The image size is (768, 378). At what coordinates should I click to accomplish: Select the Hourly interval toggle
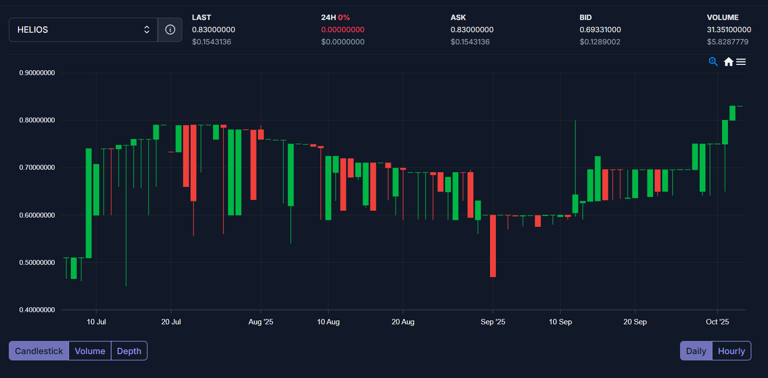pyautogui.click(x=731, y=351)
